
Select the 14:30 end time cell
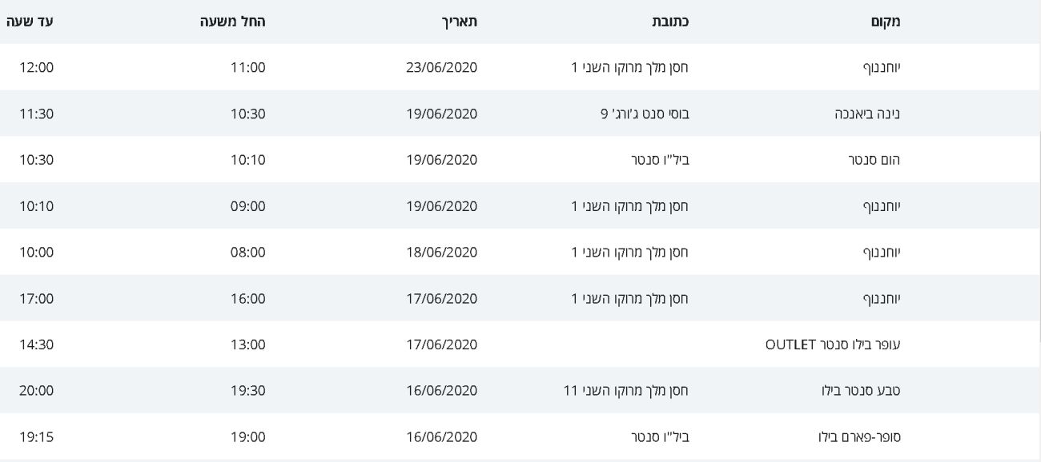point(36,345)
